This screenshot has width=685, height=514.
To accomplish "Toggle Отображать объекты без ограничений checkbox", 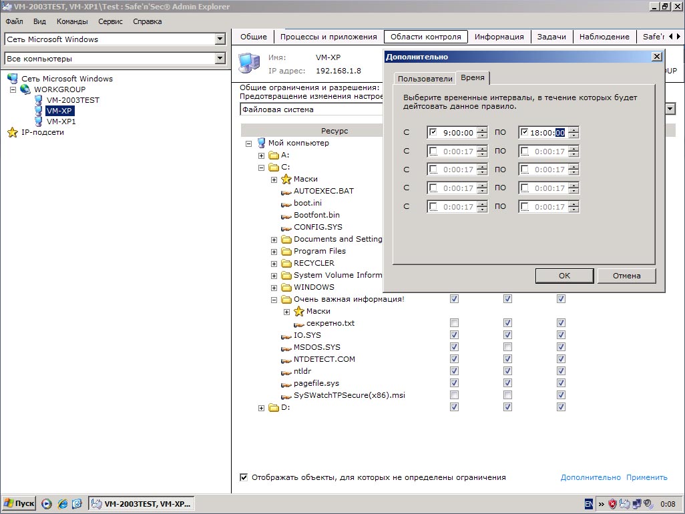I will pos(244,477).
